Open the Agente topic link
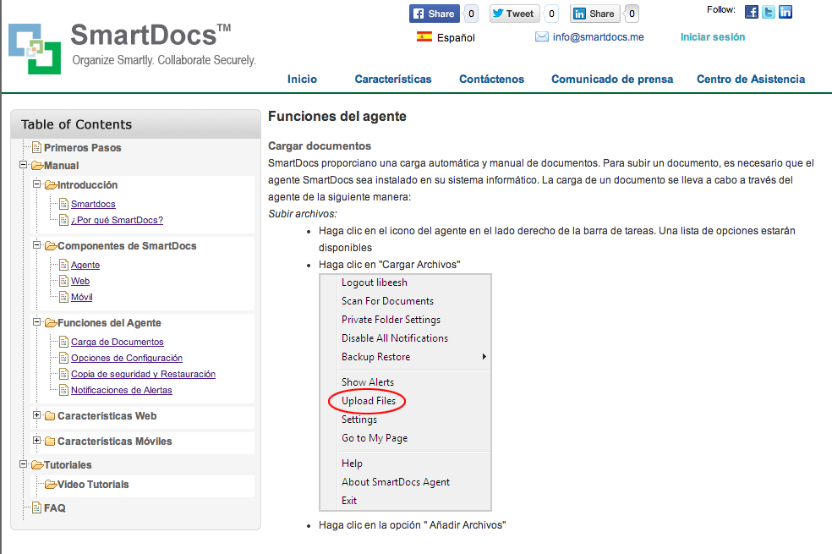This screenshot has width=832, height=554. tap(85, 266)
